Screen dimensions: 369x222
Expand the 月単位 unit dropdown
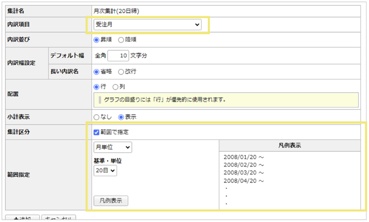pos(113,147)
